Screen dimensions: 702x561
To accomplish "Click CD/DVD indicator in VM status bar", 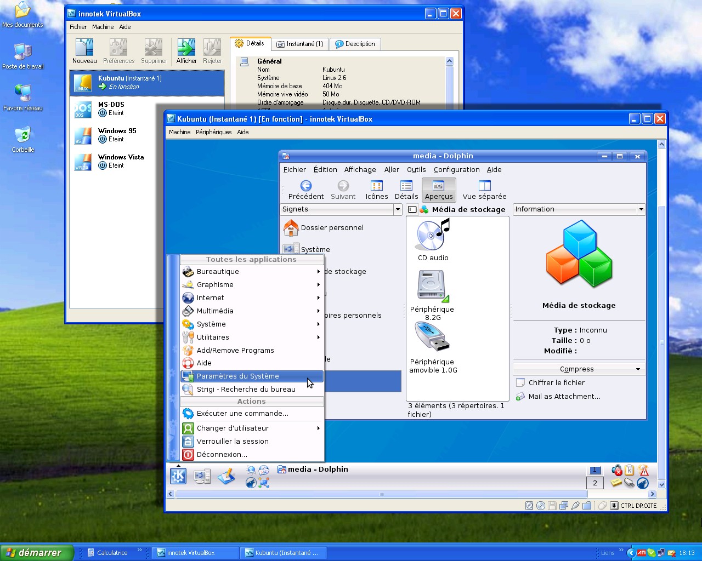I will tap(541, 506).
